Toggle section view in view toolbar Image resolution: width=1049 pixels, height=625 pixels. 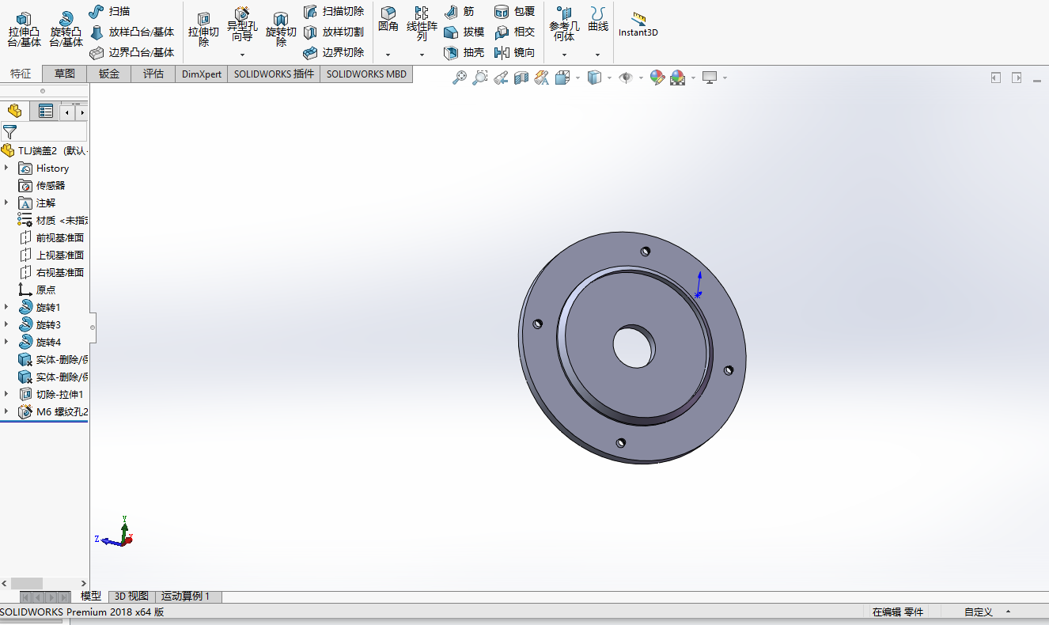521,78
